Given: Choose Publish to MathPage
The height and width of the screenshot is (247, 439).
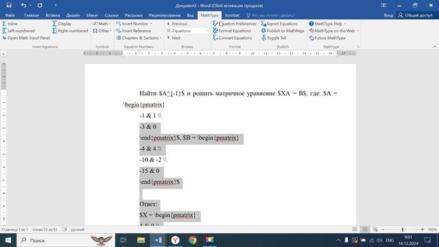Looking at the screenshot, I should coord(283,31).
